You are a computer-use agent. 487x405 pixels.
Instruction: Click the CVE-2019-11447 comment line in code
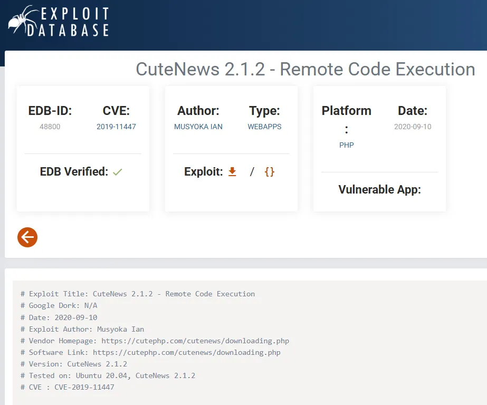(68, 387)
